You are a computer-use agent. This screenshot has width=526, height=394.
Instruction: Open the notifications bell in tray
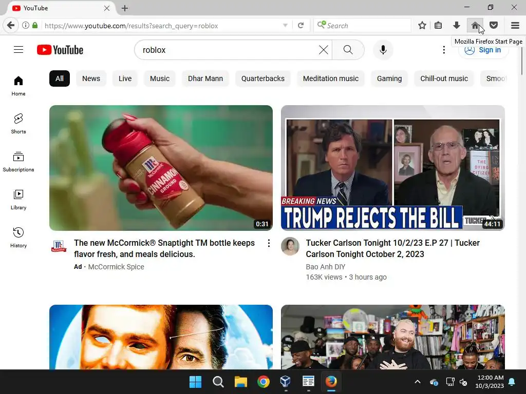[512, 382]
